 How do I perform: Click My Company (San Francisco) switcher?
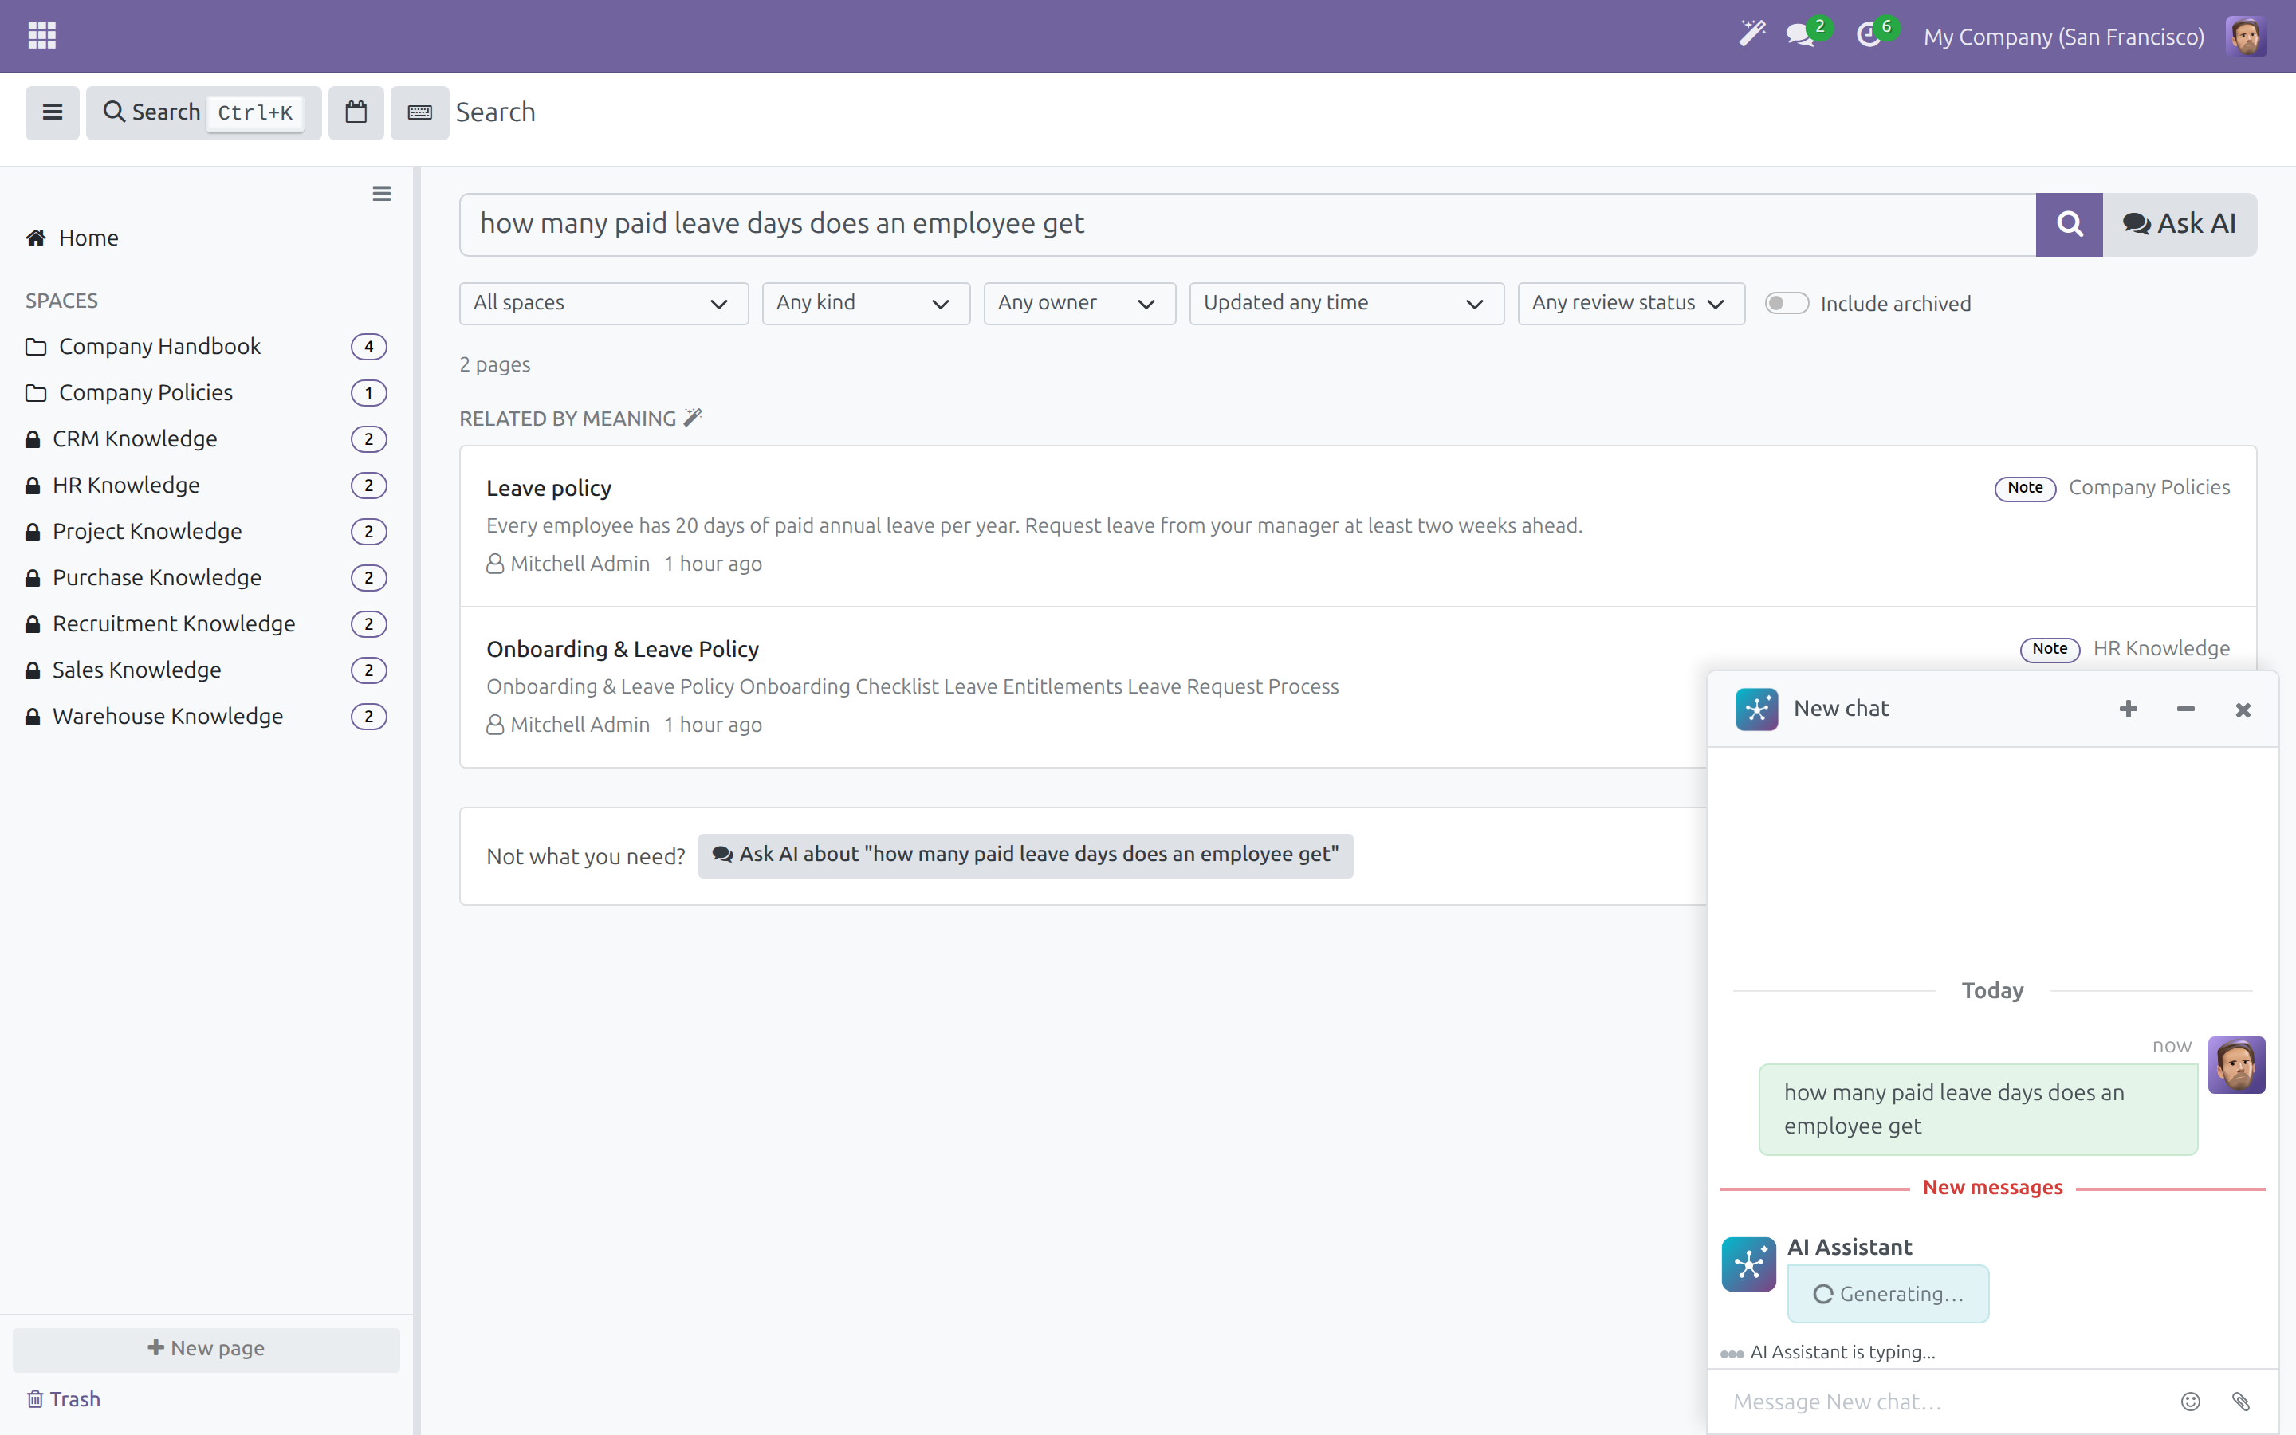[x=2063, y=36]
